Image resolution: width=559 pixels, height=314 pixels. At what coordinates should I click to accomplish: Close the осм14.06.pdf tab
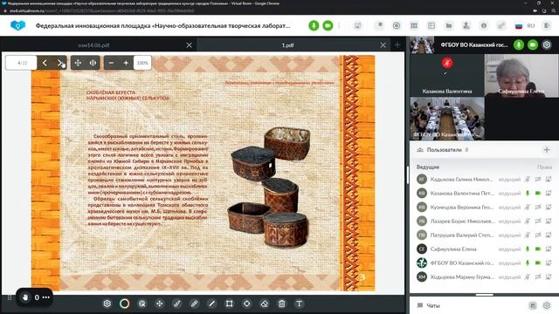point(190,45)
